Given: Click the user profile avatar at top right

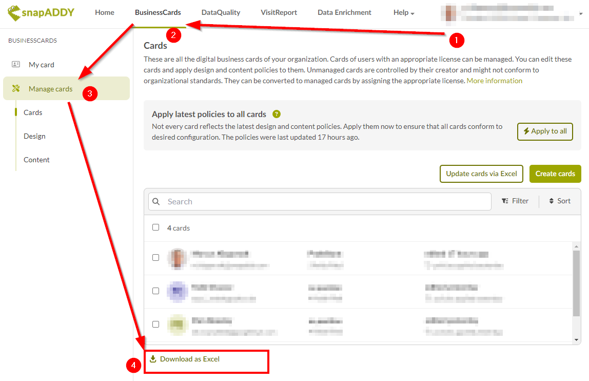Looking at the screenshot, I should point(450,13).
